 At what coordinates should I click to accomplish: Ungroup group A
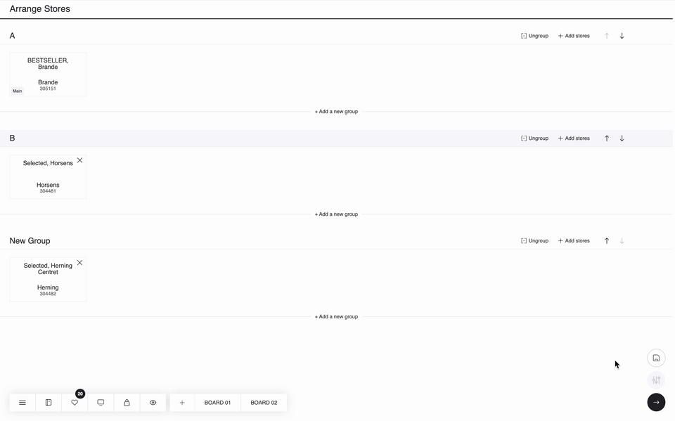pos(534,36)
